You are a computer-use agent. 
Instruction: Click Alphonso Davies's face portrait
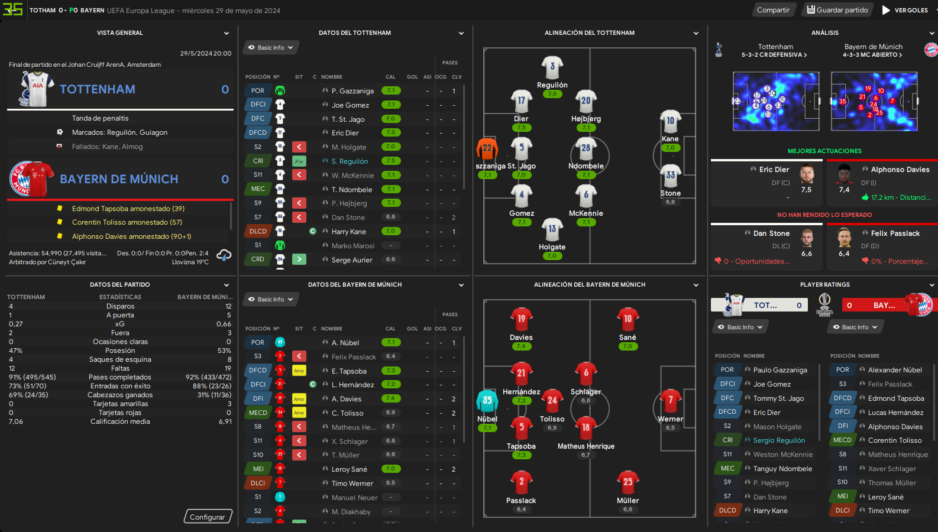(845, 174)
